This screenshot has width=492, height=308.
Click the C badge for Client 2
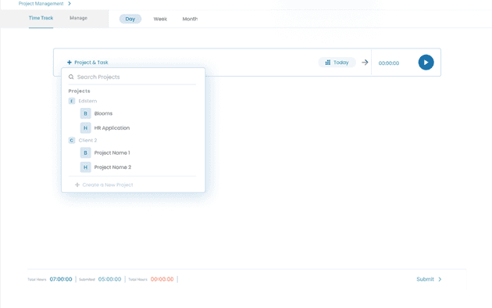click(x=72, y=141)
